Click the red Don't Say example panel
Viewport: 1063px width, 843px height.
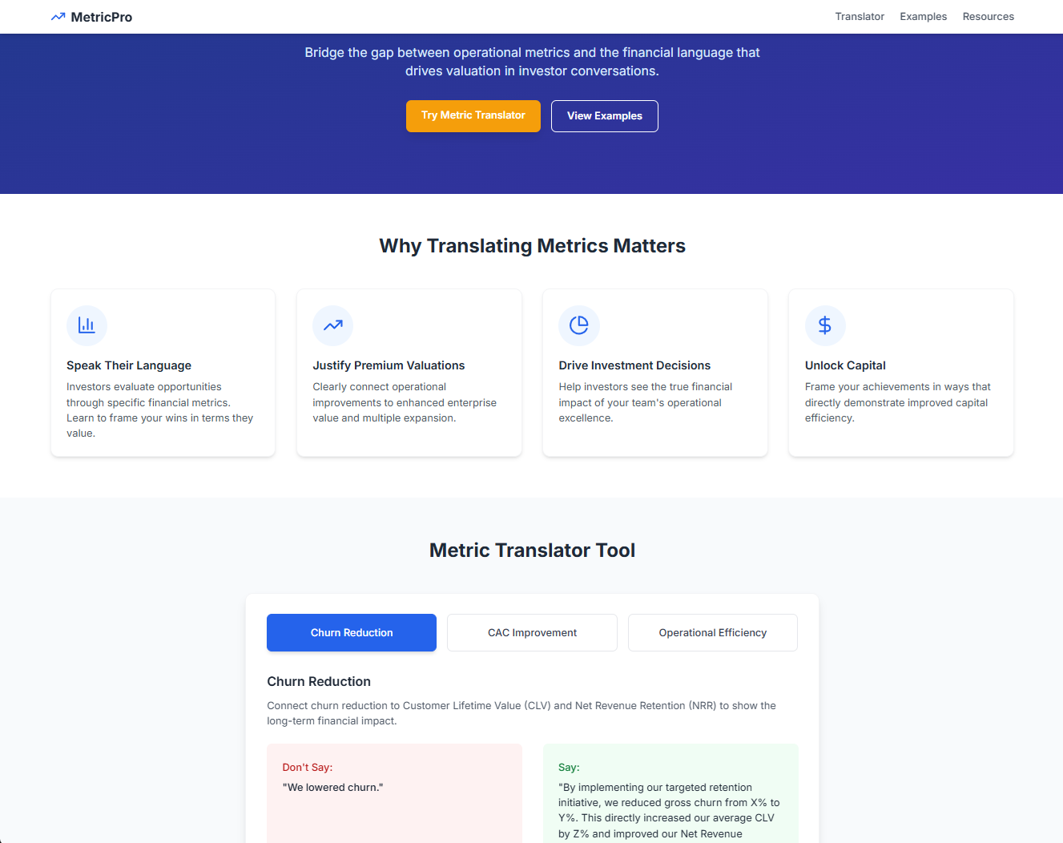point(394,793)
